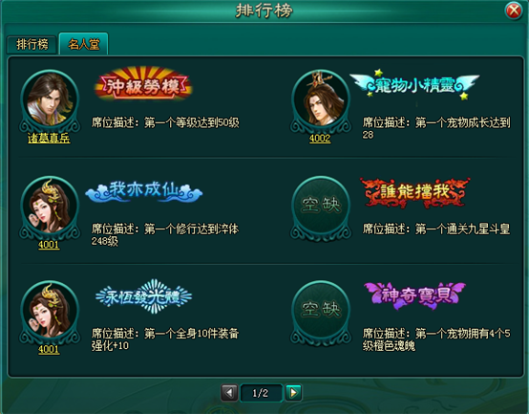The height and width of the screenshot is (414, 529).
Task: Close the 排行榜 window with red X
Action: click(514, 11)
